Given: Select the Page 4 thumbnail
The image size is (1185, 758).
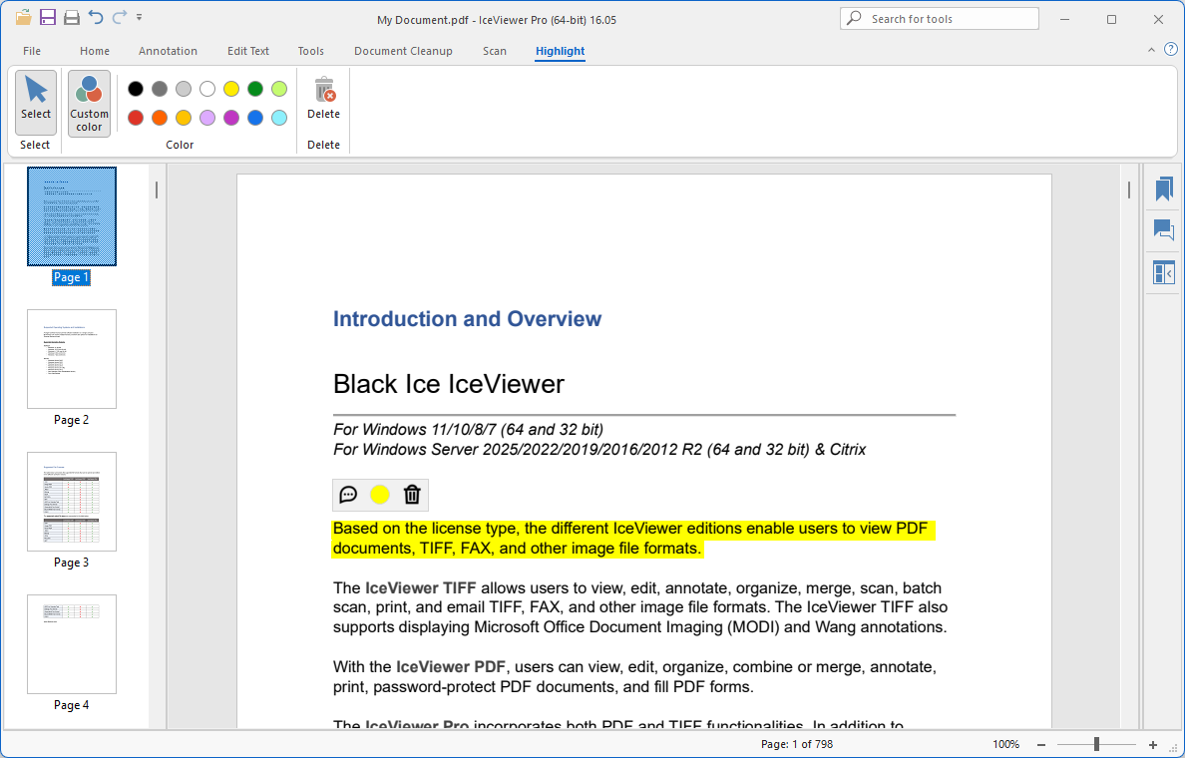Looking at the screenshot, I should point(72,644).
